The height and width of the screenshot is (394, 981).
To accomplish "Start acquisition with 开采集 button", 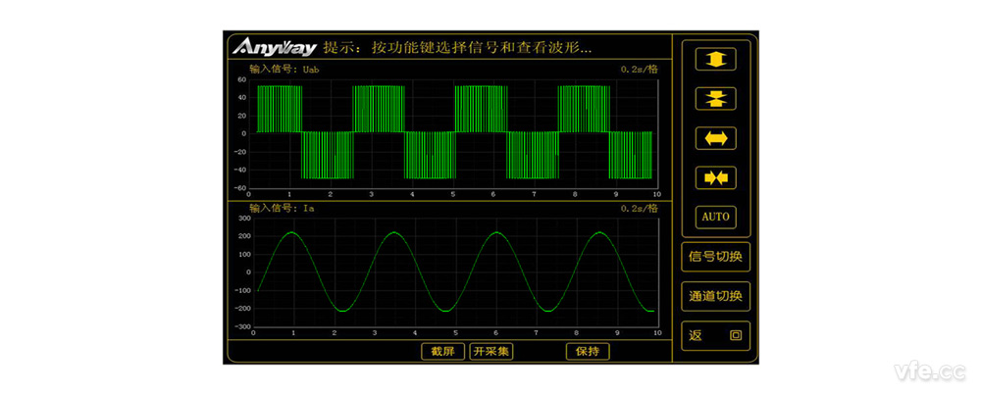I will point(490,351).
